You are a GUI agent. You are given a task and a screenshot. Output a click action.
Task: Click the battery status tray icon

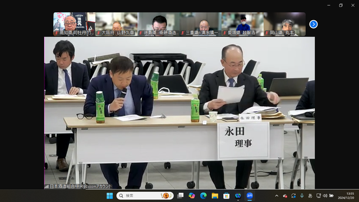tap(332, 196)
